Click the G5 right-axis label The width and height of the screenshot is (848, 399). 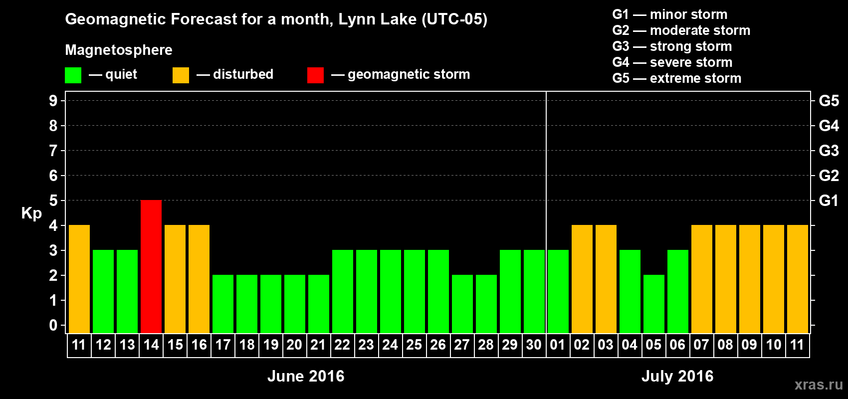point(829,101)
